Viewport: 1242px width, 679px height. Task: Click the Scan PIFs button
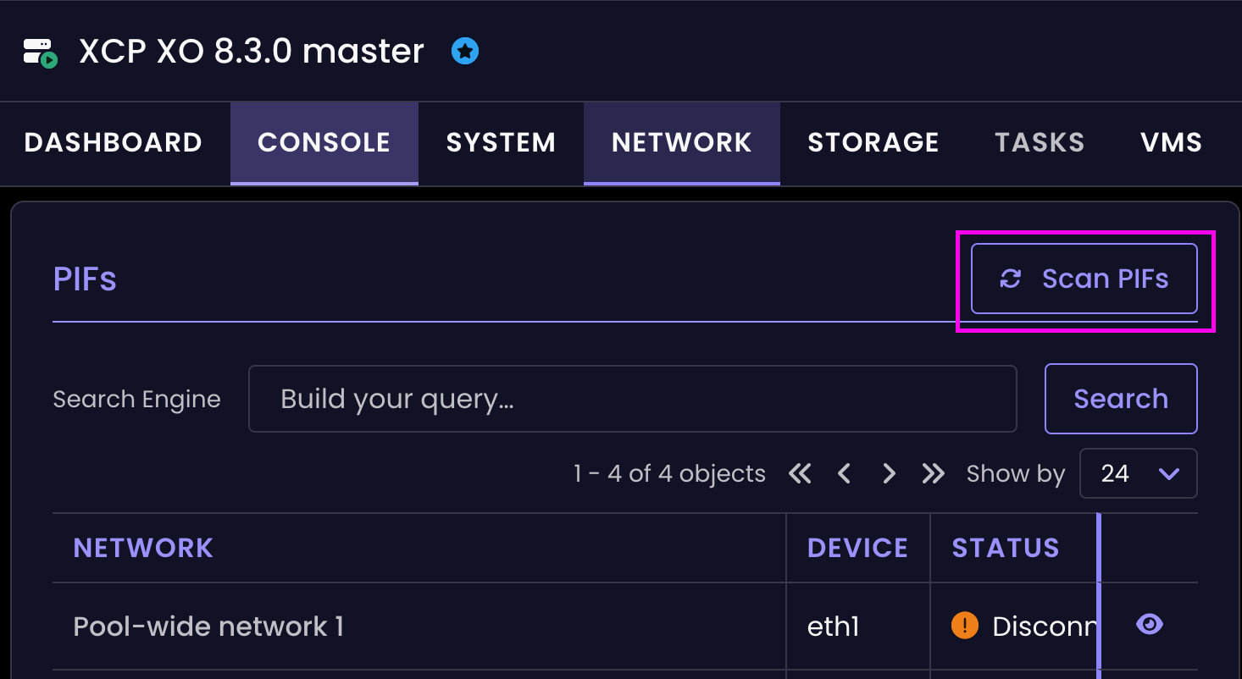click(1084, 279)
